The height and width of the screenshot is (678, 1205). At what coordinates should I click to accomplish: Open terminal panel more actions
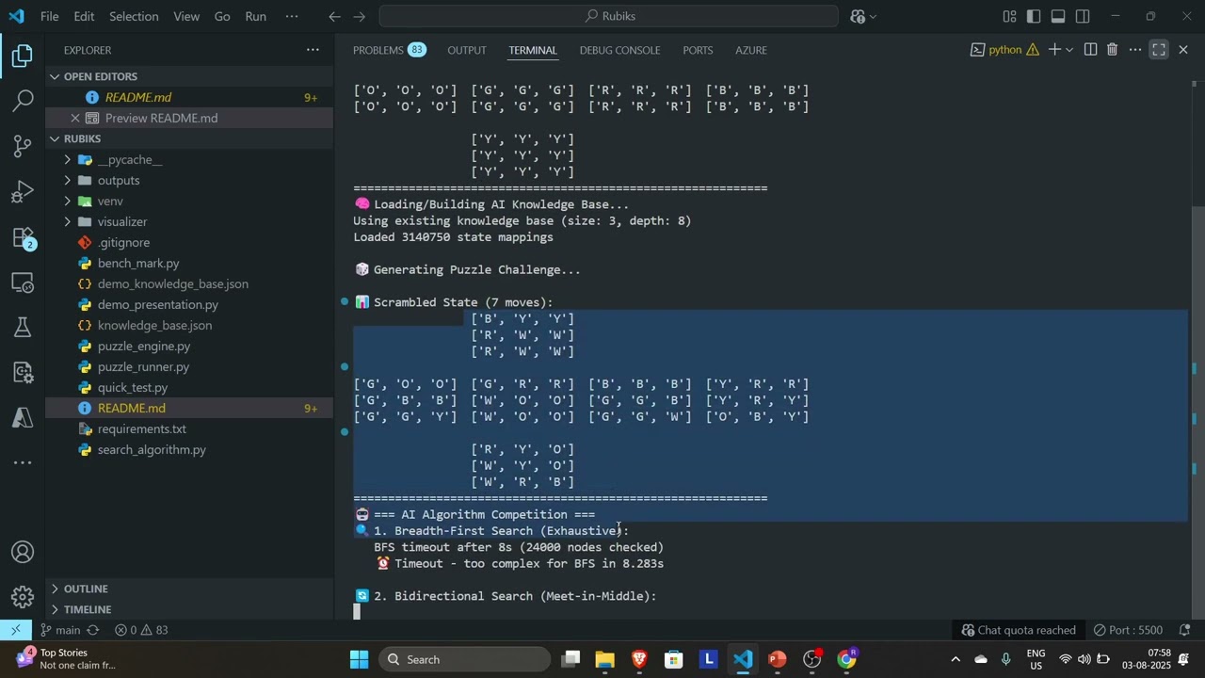(1135, 50)
